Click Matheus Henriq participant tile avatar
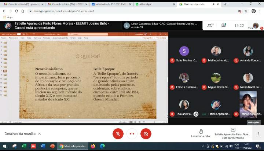Viewport: 264px width, 151px height. pos(216,51)
